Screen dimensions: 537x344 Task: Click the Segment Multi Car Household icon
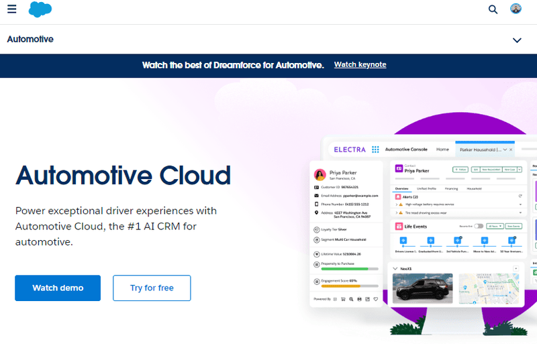pyautogui.click(x=317, y=239)
